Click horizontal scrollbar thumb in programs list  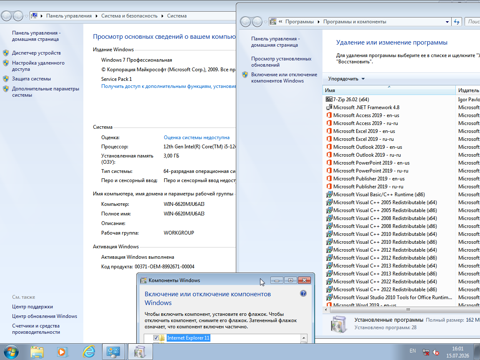click(x=408, y=310)
